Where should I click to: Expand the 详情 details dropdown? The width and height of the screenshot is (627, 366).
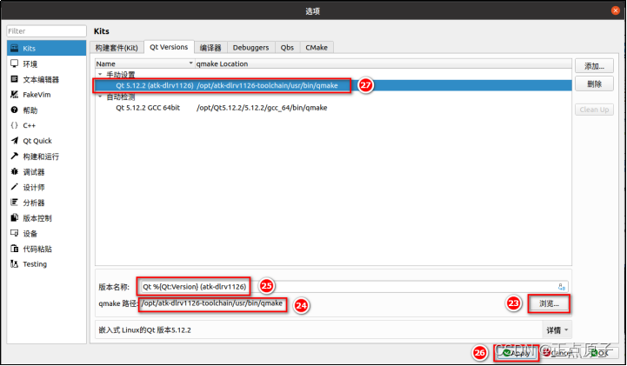pos(557,330)
